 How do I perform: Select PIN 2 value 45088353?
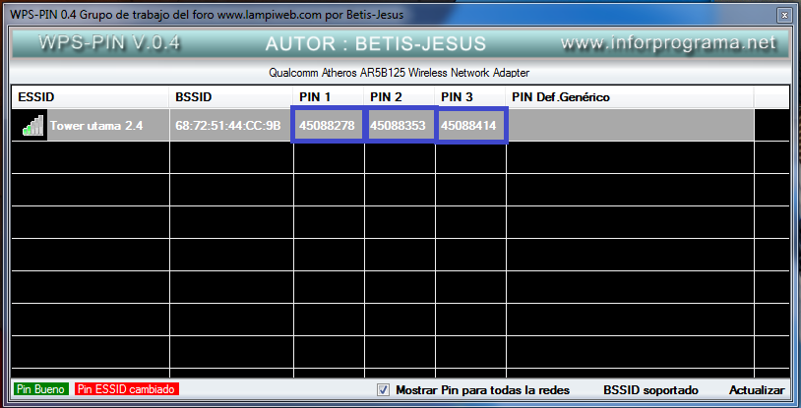[x=398, y=125]
